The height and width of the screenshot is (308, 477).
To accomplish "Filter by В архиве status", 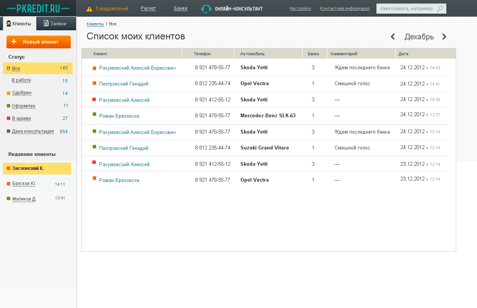I will point(21,118).
